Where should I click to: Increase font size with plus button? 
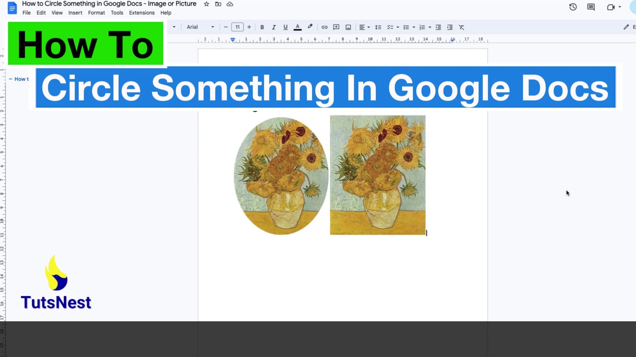(x=249, y=27)
